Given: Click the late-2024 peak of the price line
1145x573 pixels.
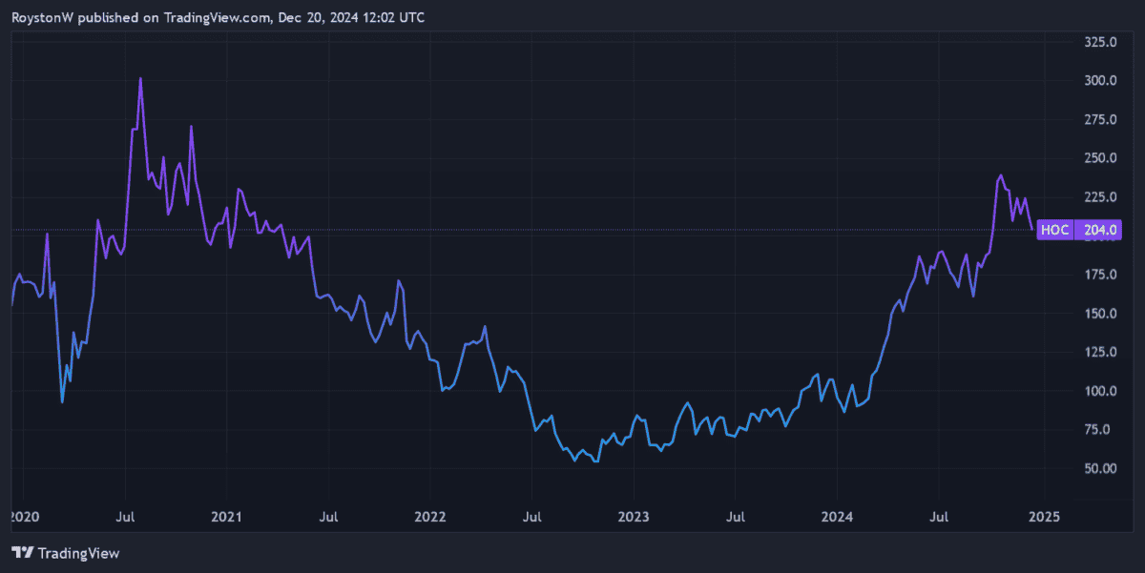Looking at the screenshot, I should coord(1000,176).
